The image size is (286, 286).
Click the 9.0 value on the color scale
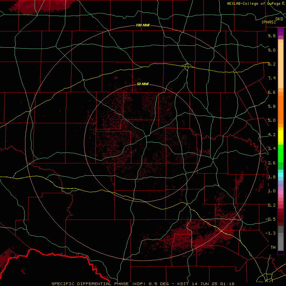click(x=272, y=50)
